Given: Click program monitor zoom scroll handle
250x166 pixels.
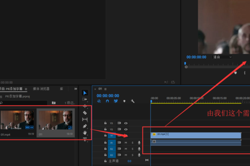Looking at the screenshot, I should (186, 67).
